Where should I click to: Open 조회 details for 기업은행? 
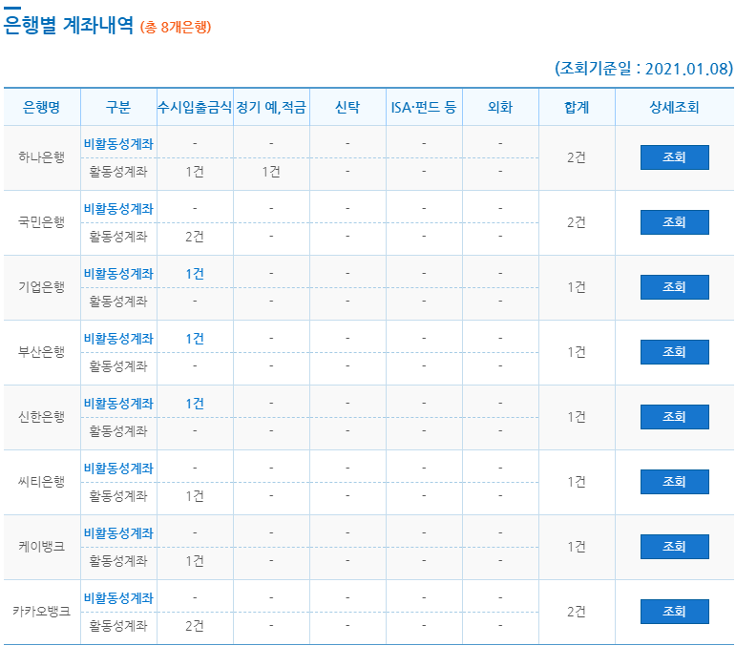click(x=674, y=286)
